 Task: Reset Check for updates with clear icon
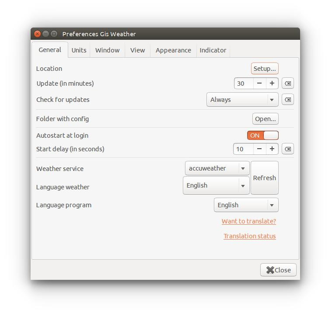pos(287,99)
